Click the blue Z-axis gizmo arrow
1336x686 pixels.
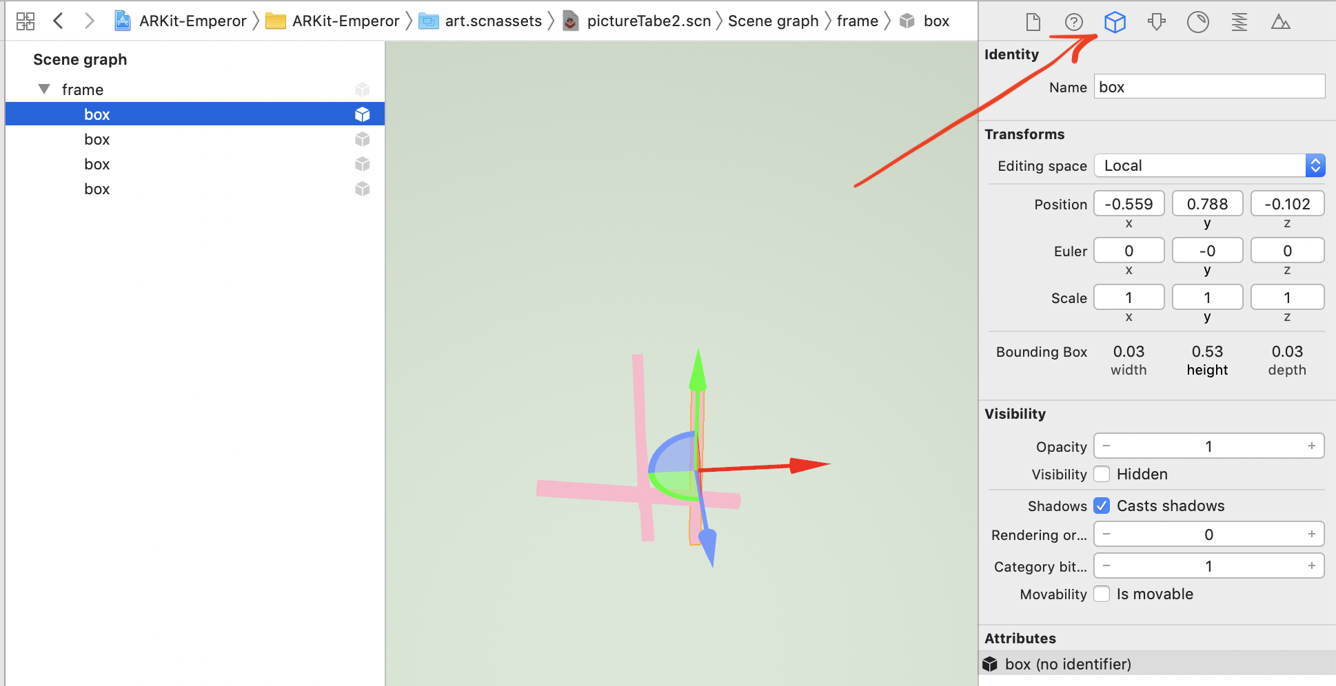click(708, 546)
